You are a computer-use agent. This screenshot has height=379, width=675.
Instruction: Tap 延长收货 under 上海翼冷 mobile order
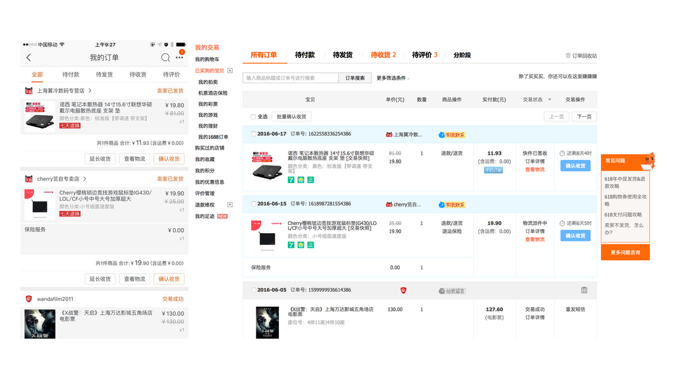pos(101,159)
